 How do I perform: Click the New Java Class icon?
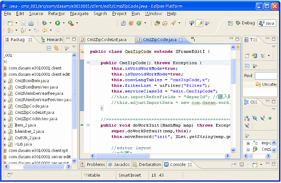pos(139,23)
